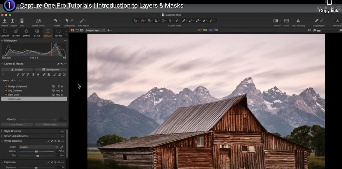342x169 pixels.
Task: Adjust the Tint slider handle
Action: point(38,156)
